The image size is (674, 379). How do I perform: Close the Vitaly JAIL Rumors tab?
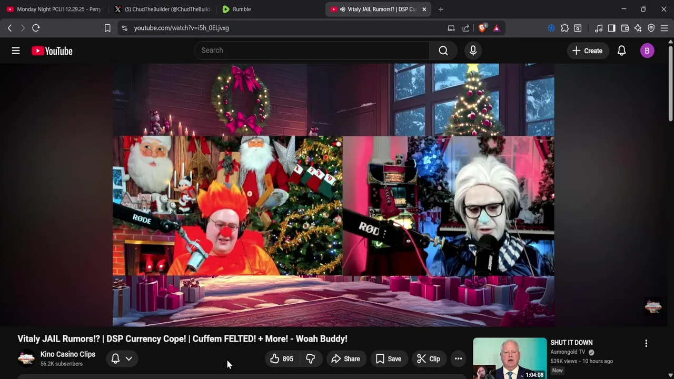424,9
